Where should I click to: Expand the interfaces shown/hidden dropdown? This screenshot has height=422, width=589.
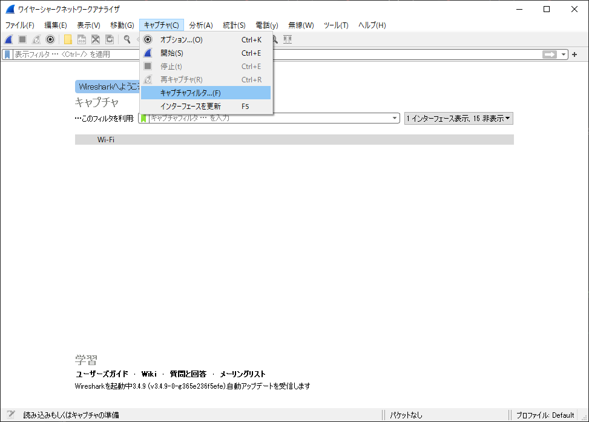(x=459, y=119)
